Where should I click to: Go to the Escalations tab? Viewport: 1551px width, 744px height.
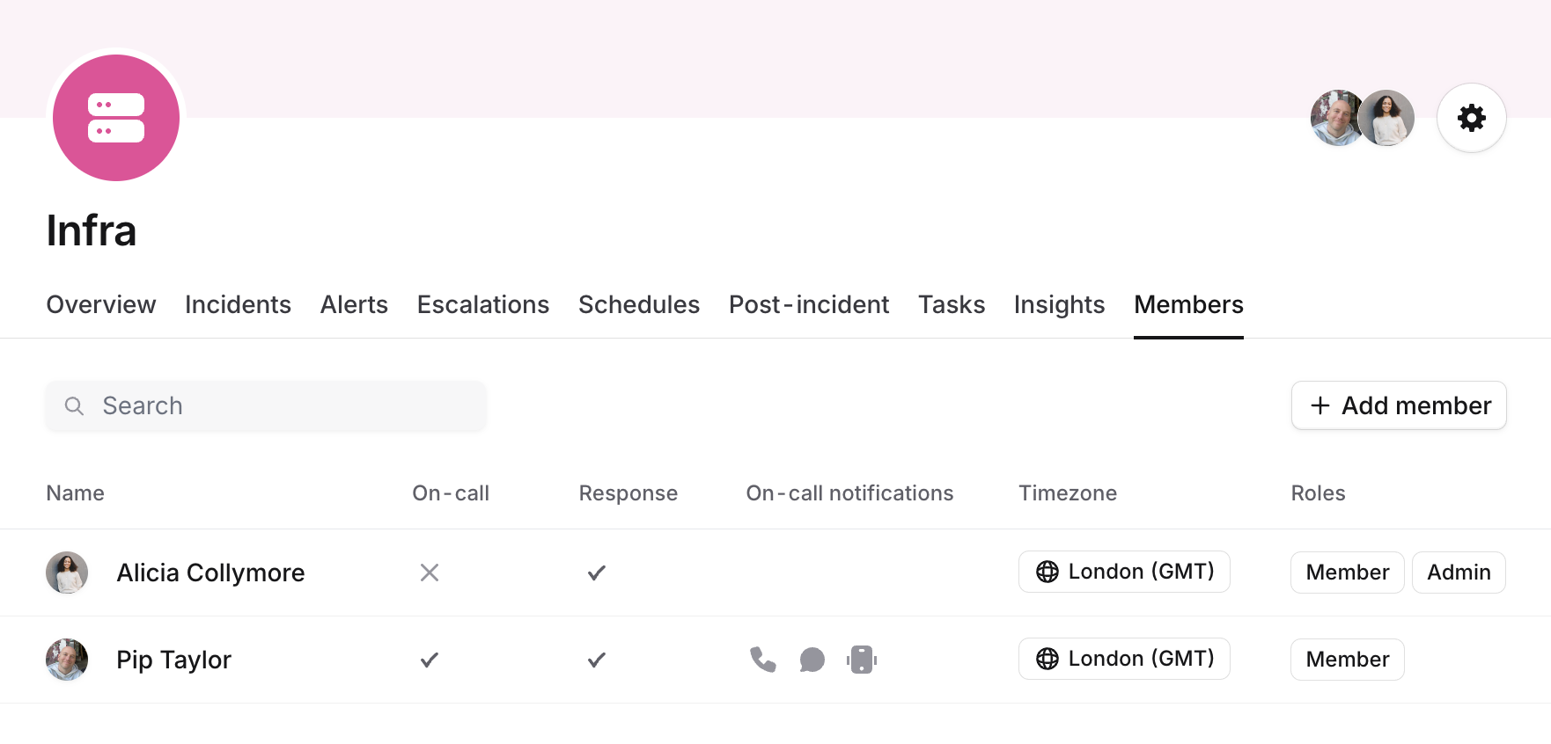pos(483,304)
